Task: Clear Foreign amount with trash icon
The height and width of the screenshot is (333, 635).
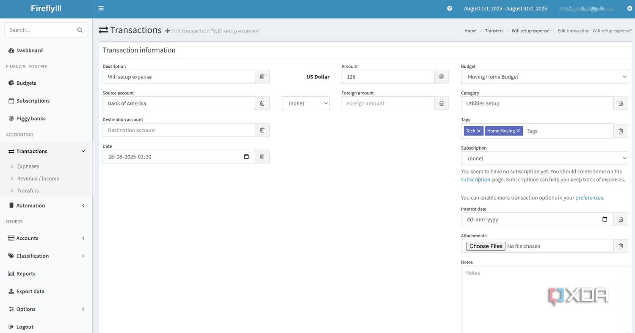Action: [442, 103]
